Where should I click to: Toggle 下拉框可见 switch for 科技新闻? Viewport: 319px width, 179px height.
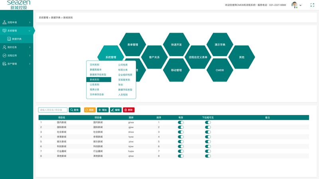[208, 146]
